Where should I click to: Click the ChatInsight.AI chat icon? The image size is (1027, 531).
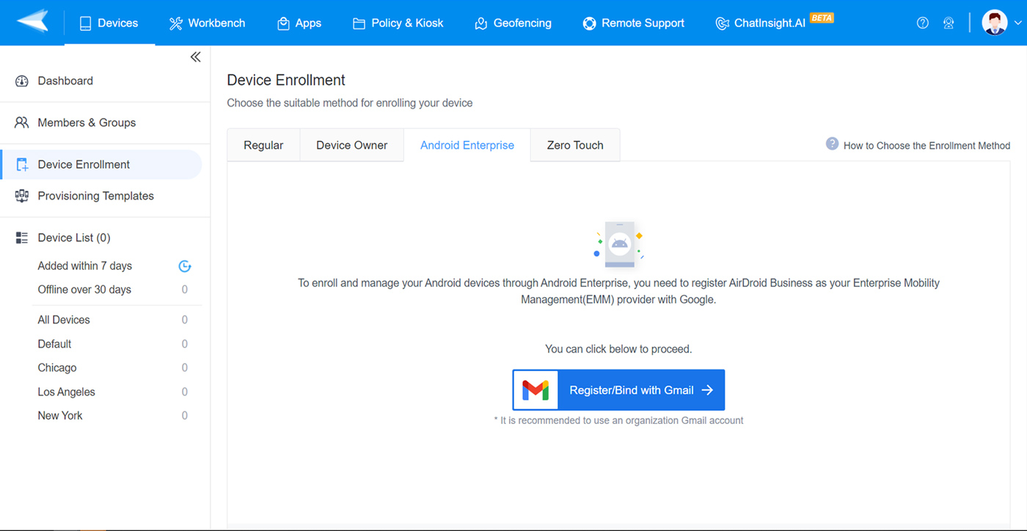click(x=722, y=23)
